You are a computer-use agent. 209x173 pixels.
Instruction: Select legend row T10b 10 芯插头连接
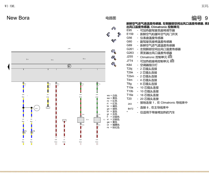142,91
